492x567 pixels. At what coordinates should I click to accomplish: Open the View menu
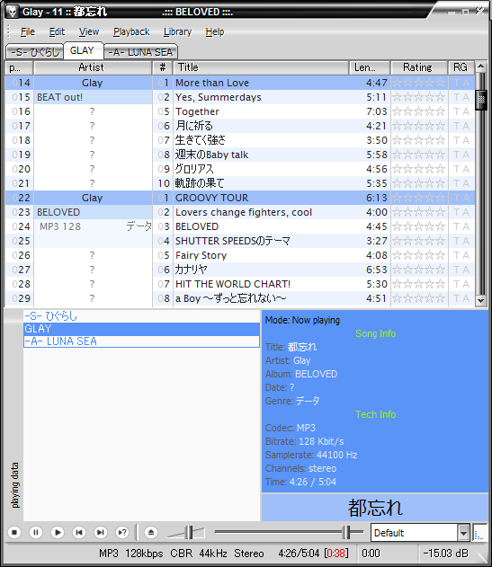[89, 31]
